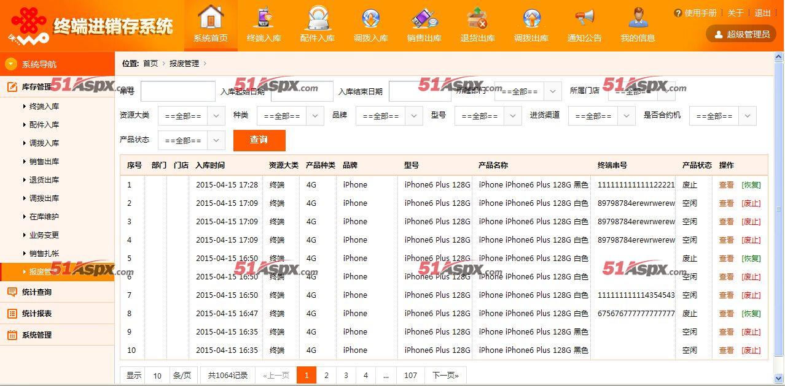785x386 pixels.
Task: Open the 系统首页 home icon
Action: (211, 25)
